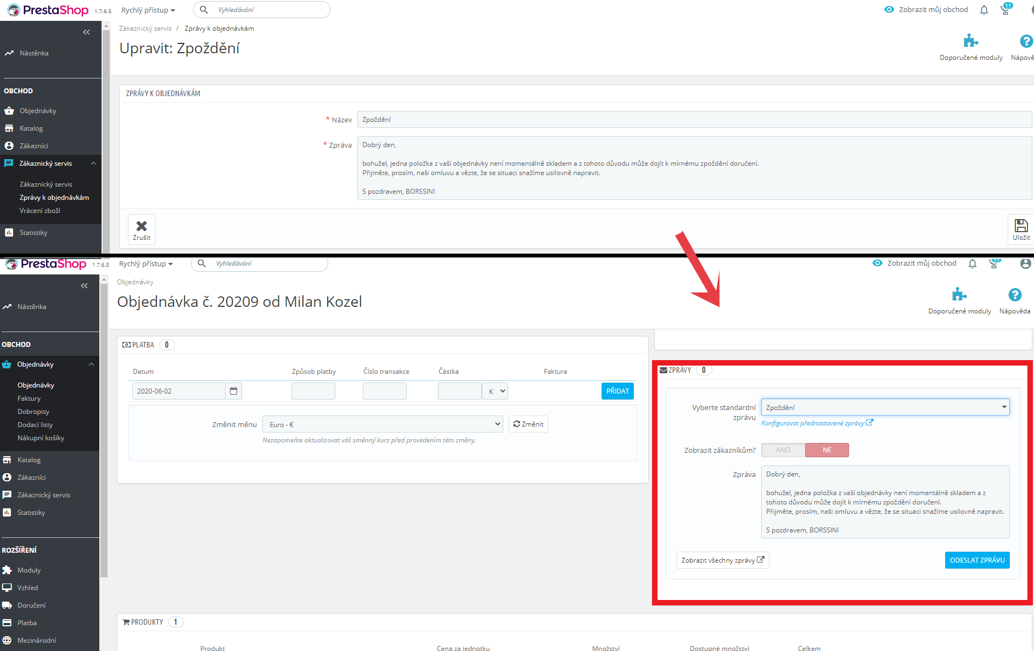The width and height of the screenshot is (1034, 651).
Task: Open the trophy icon with badge 11
Action: point(1005,9)
